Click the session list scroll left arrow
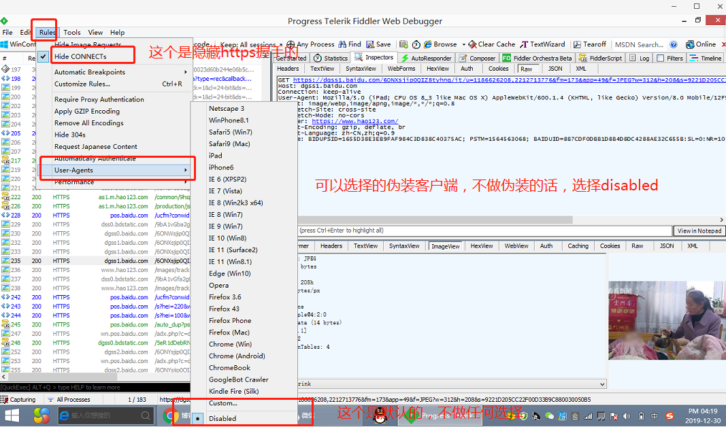The image size is (726, 427). (3, 378)
